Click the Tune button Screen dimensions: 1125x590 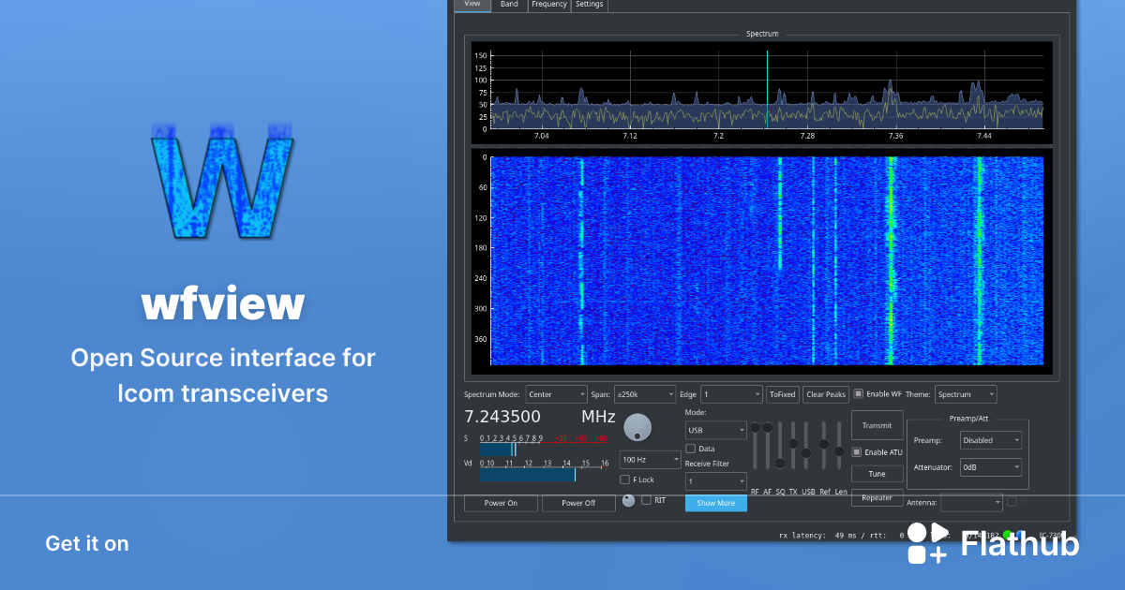(877, 473)
